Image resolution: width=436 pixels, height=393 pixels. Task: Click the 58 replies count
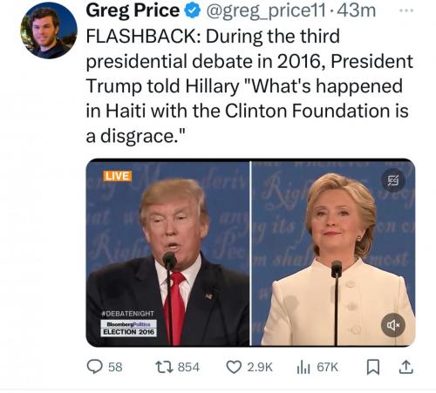[115, 368]
